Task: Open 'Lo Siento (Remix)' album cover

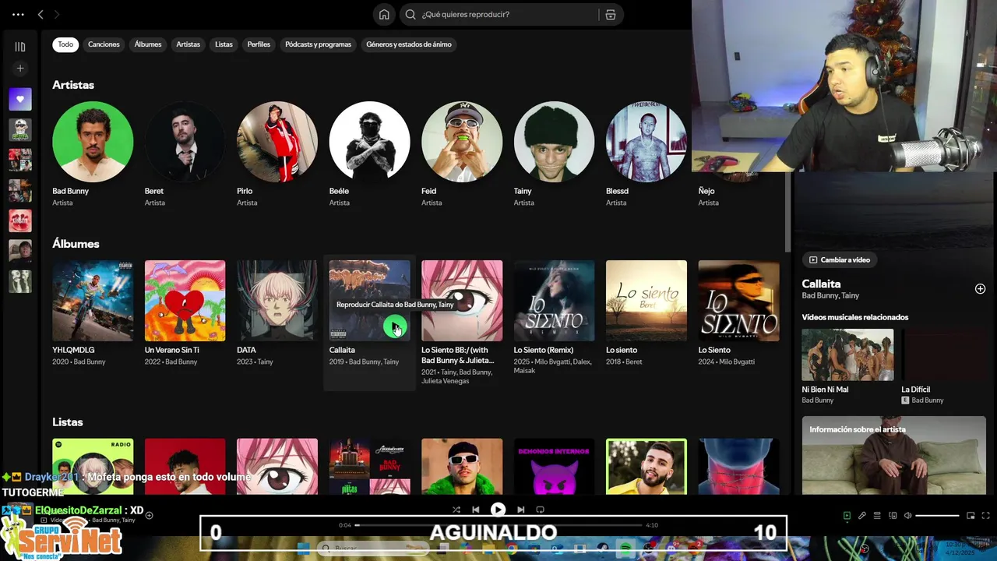Action: click(x=554, y=301)
